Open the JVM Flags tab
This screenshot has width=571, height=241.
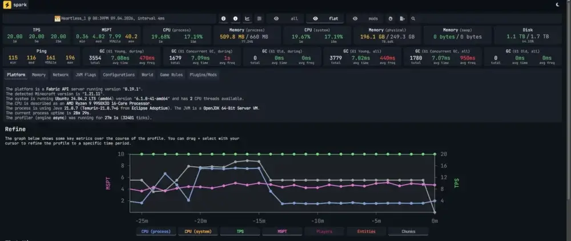[86, 75]
